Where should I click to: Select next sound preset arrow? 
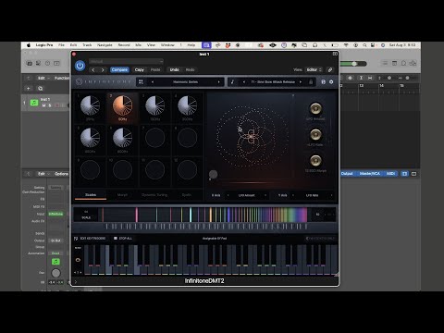[301, 82]
